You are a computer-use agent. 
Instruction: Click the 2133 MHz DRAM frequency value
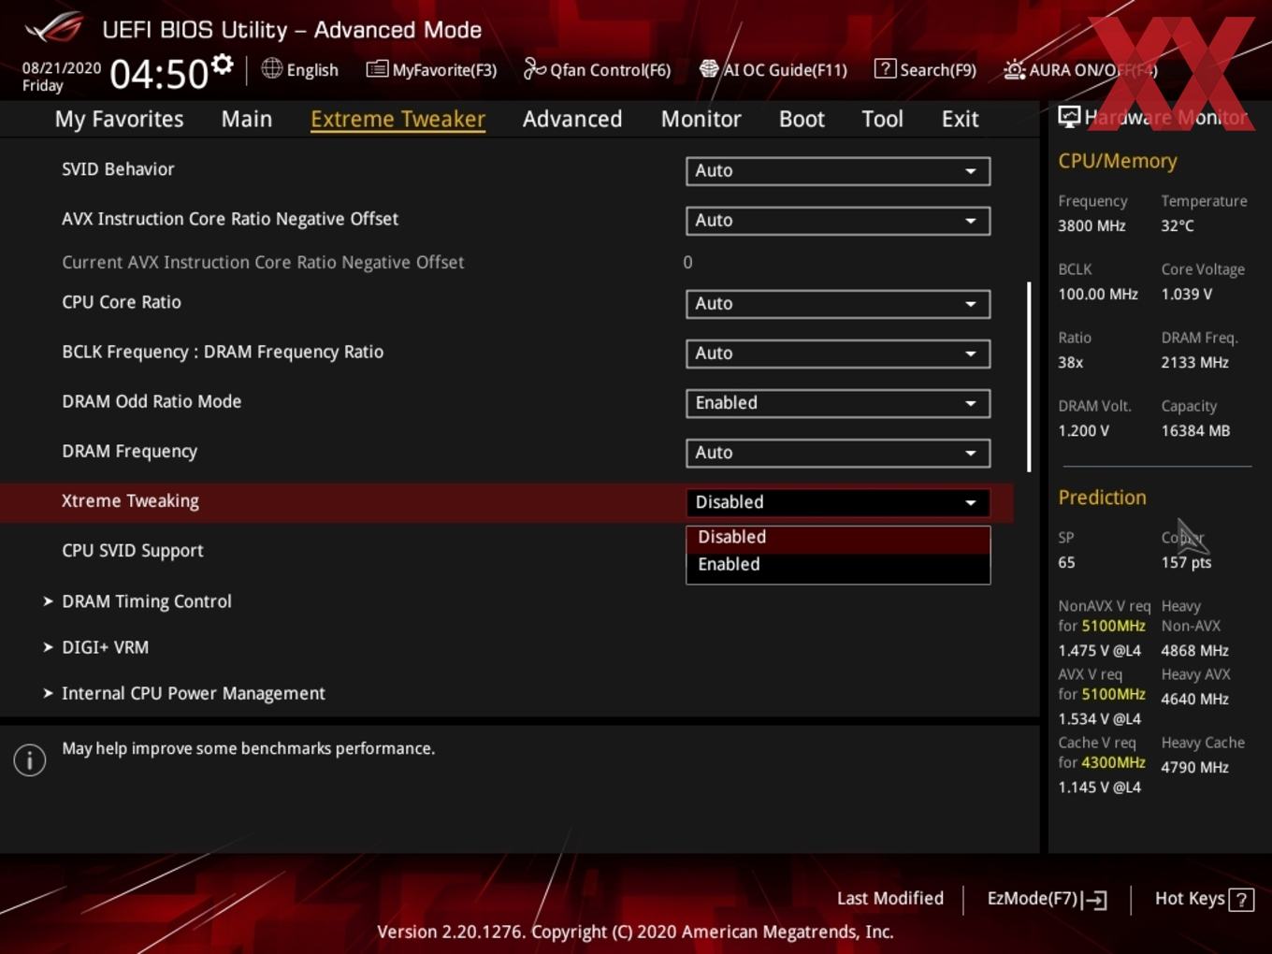1194,362
